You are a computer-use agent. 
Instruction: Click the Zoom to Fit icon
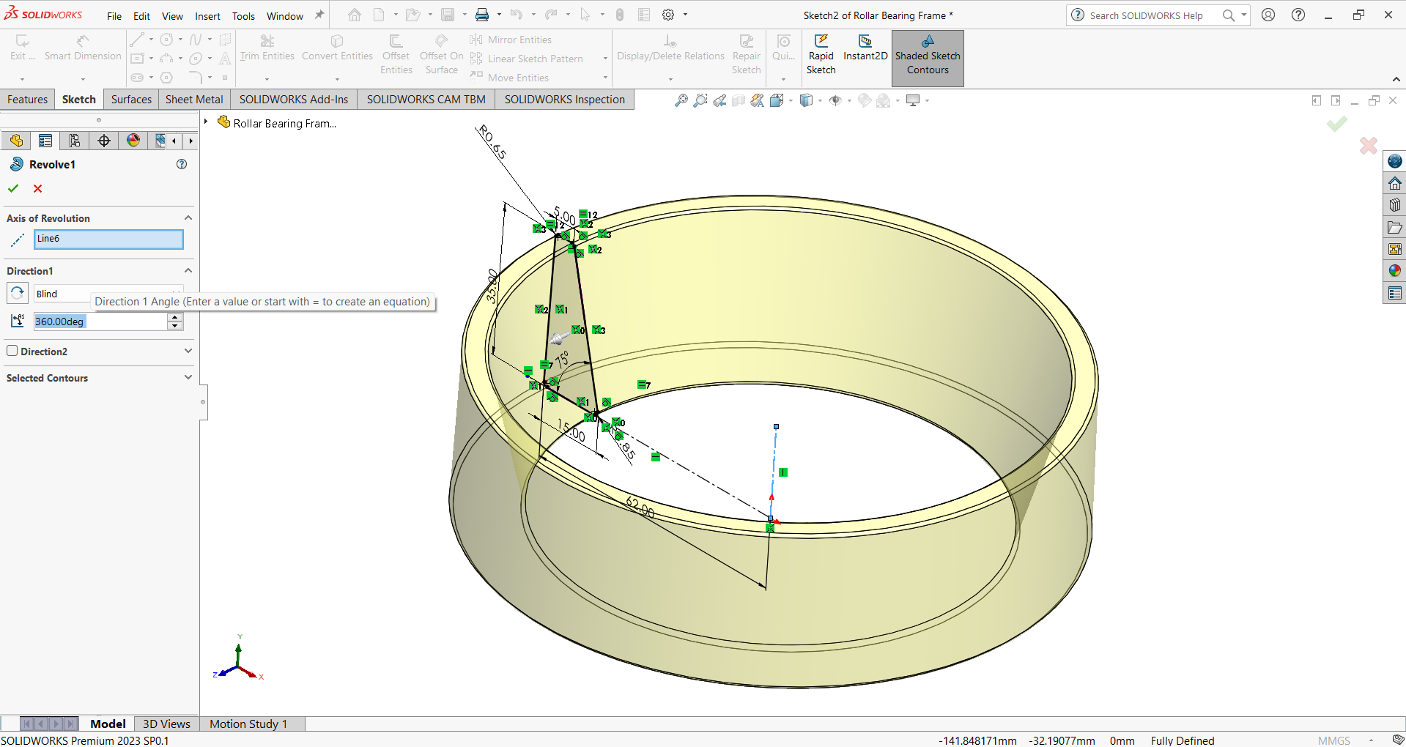[x=681, y=100]
